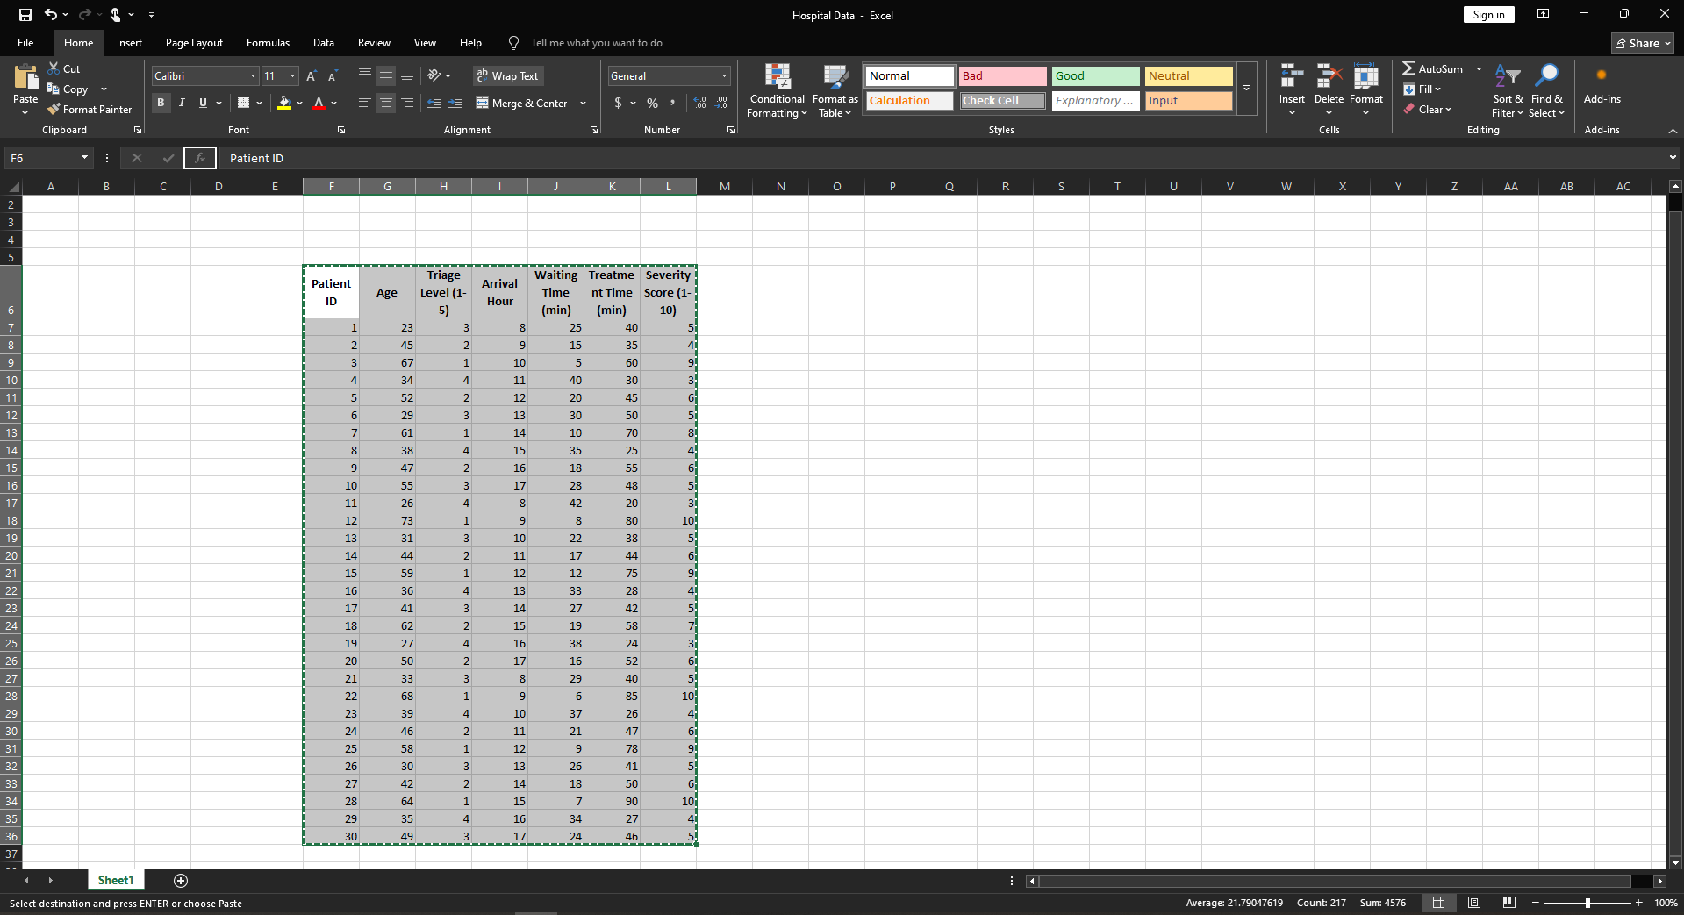Image resolution: width=1684 pixels, height=915 pixels.
Task: Apply Comma Style number format
Action: pyautogui.click(x=673, y=103)
